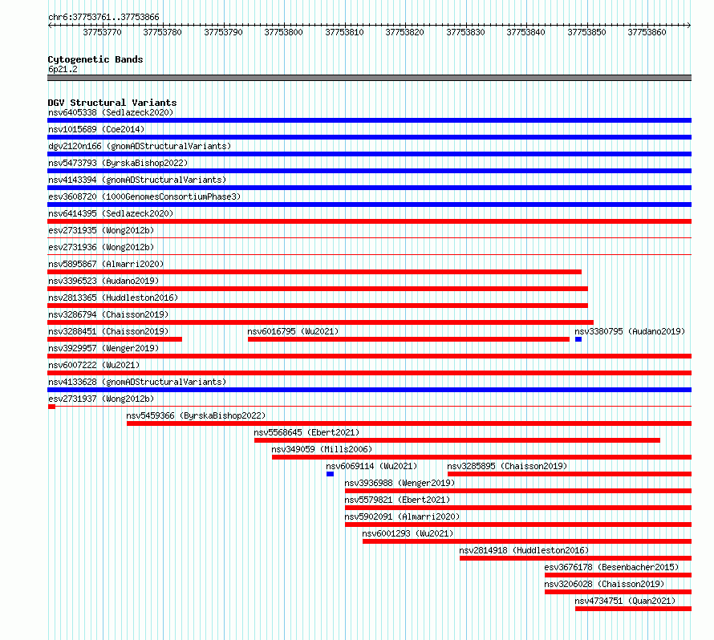
Task: Click esv2731936 (Wong2012b) label
Action: click(x=101, y=247)
